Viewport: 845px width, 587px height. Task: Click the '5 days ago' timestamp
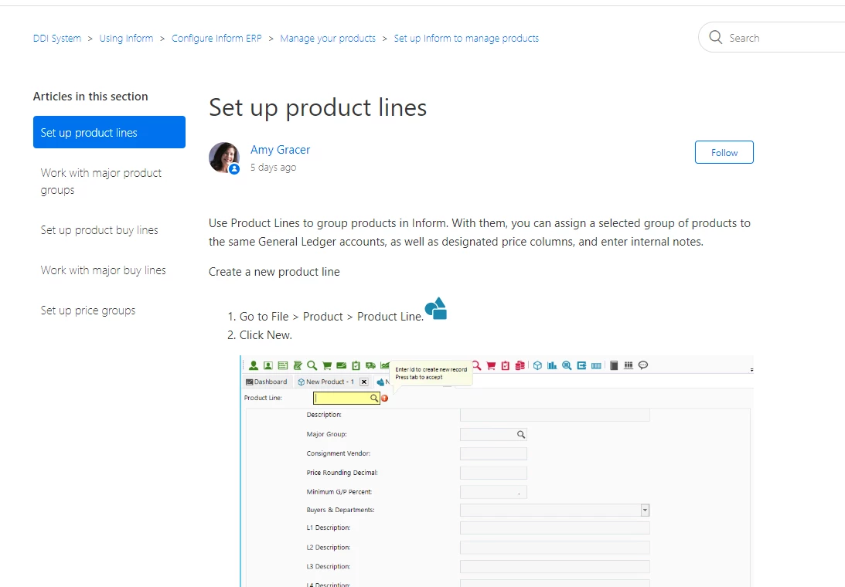[x=273, y=168]
